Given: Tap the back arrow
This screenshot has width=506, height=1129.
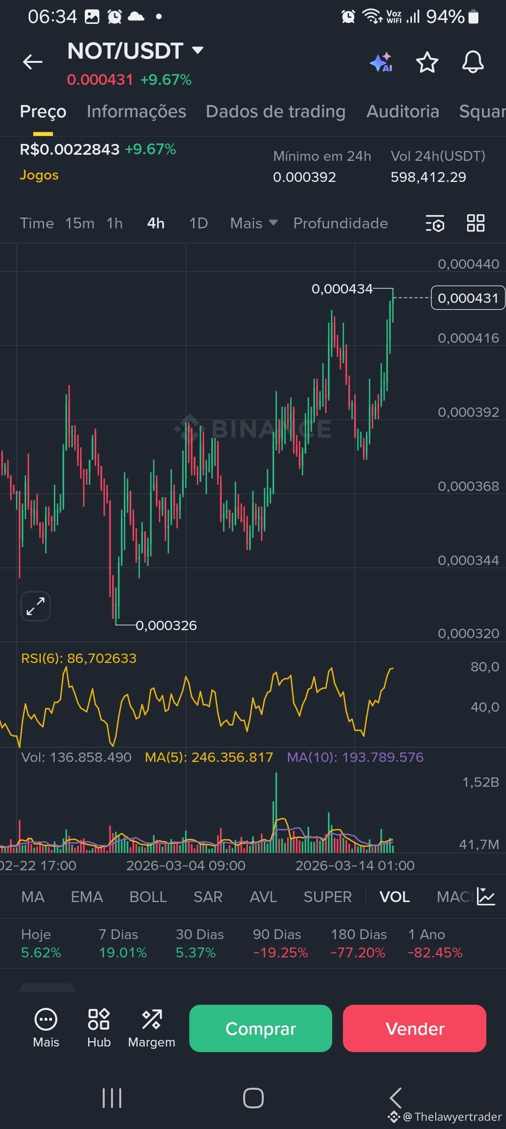Looking at the screenshot, I should click(x=33, y=61).
